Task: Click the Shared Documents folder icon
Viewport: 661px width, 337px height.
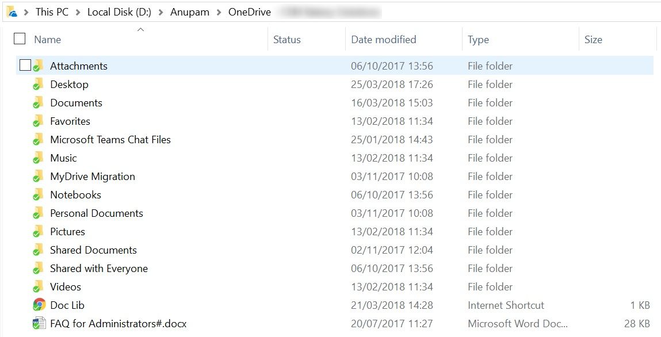Action: click(x=39, y=250)
